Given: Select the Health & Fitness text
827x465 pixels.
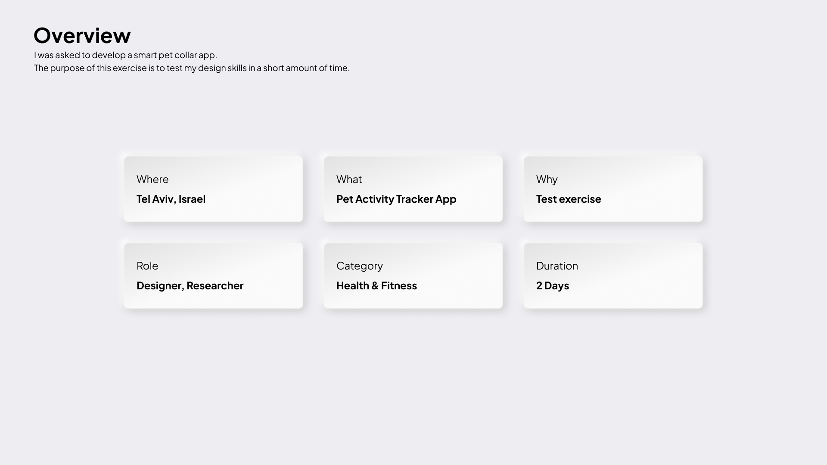Looking at the screenshot, I should coord(376,285).
